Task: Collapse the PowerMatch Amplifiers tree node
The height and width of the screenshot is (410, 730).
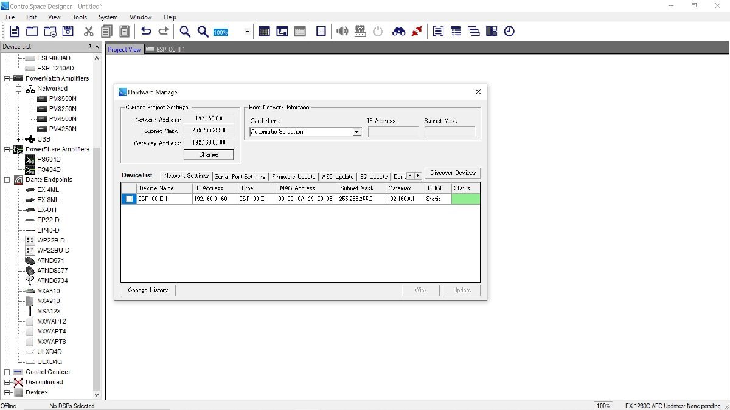Action: (7, 78)
